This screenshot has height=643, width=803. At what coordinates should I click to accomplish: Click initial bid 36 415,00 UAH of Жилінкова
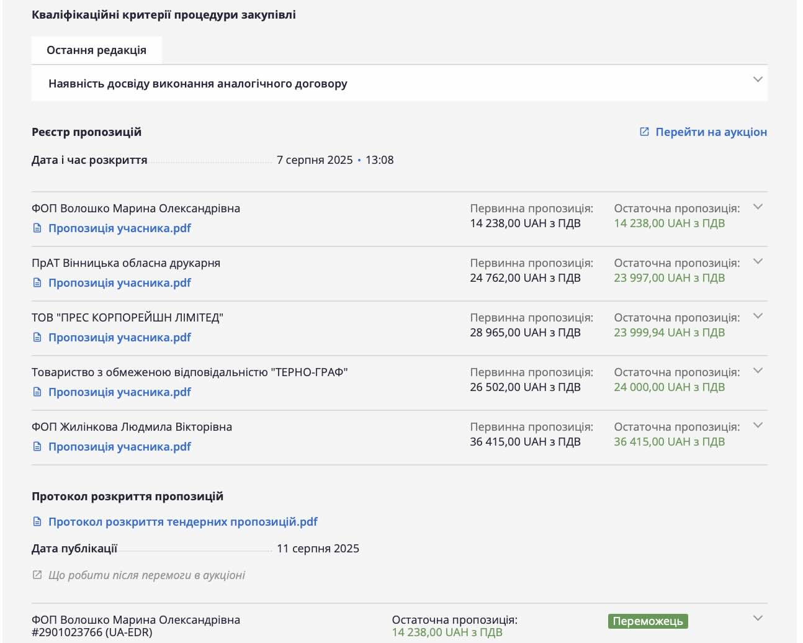pyautogui.click(x=526, y=442)
